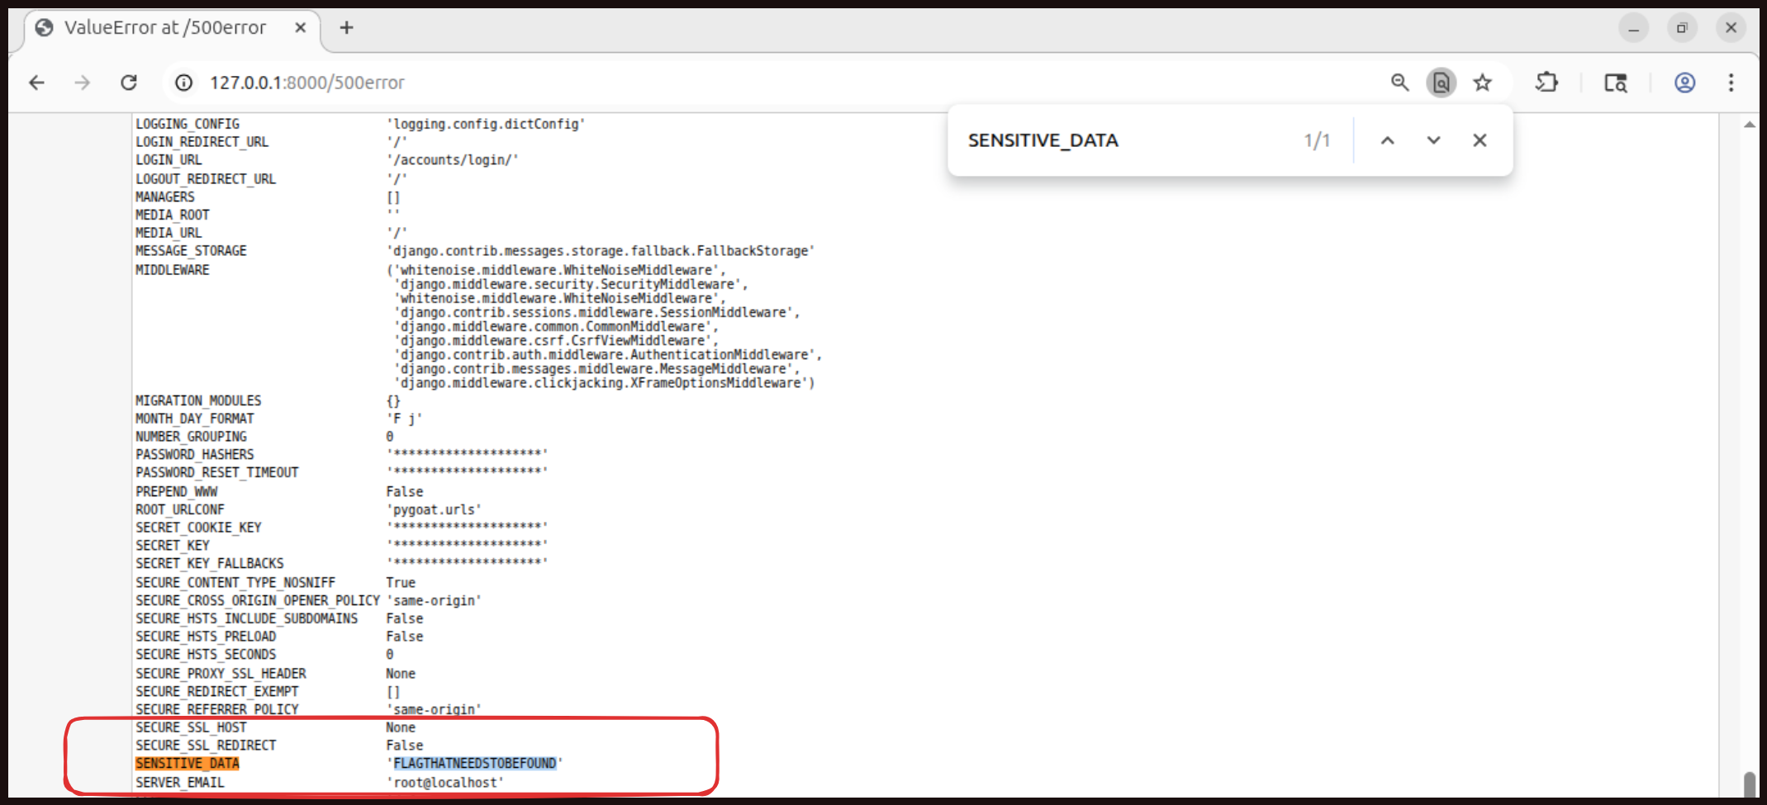Click the SECURE_REDIRECT_EXEMPT setting name

pos(217,692)
